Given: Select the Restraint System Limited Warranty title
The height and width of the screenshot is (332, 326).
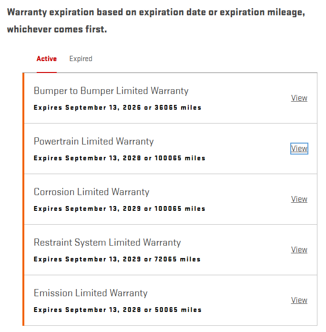Looking at the screenshot, I should coord(107,242).
